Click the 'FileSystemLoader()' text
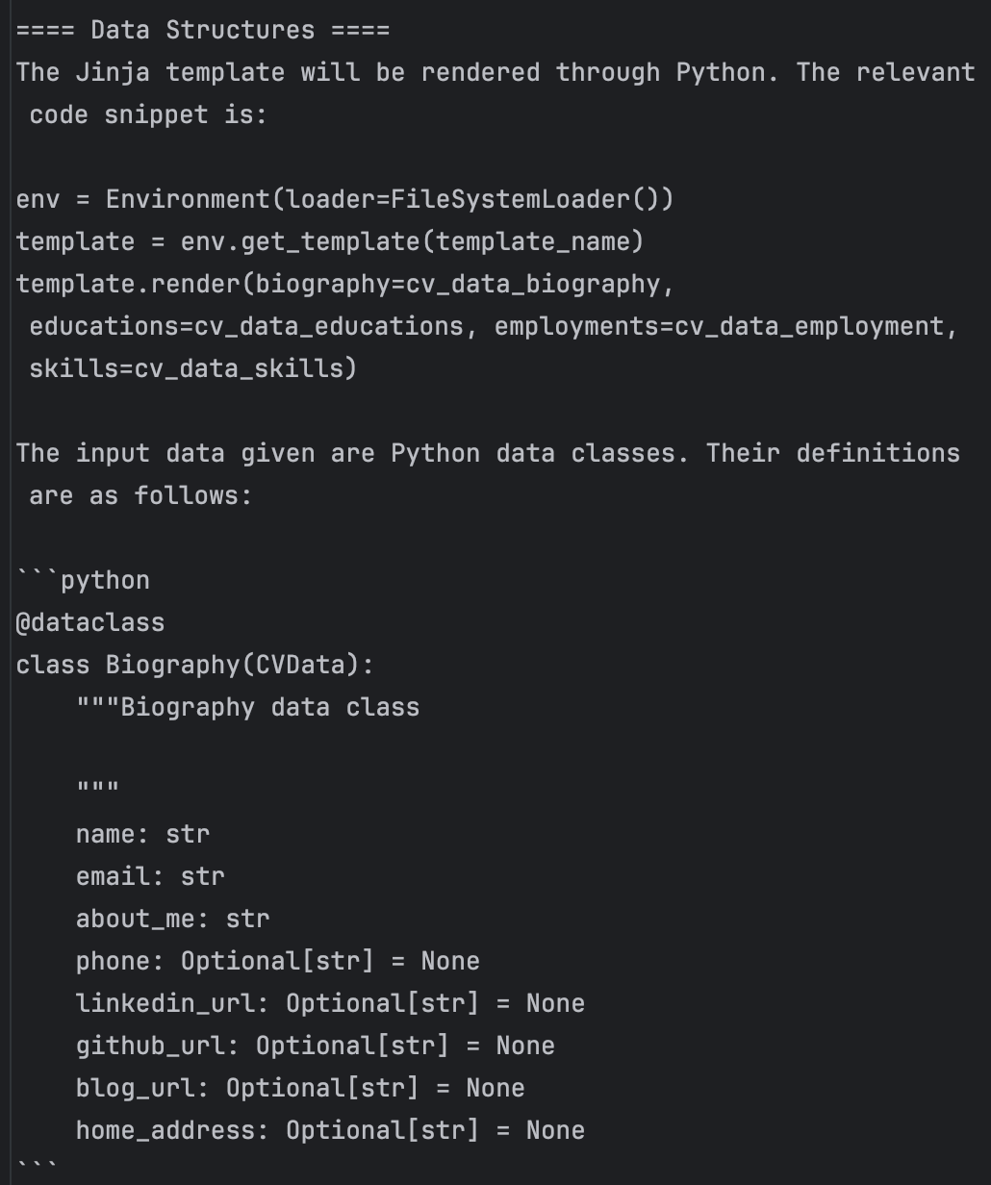991x1185 pixels. 532,199
